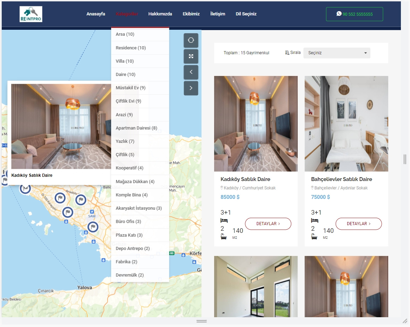
Task: Click Bahçelievler / Aydınlar Sokak address text
Action: click(x=341, y=188)
